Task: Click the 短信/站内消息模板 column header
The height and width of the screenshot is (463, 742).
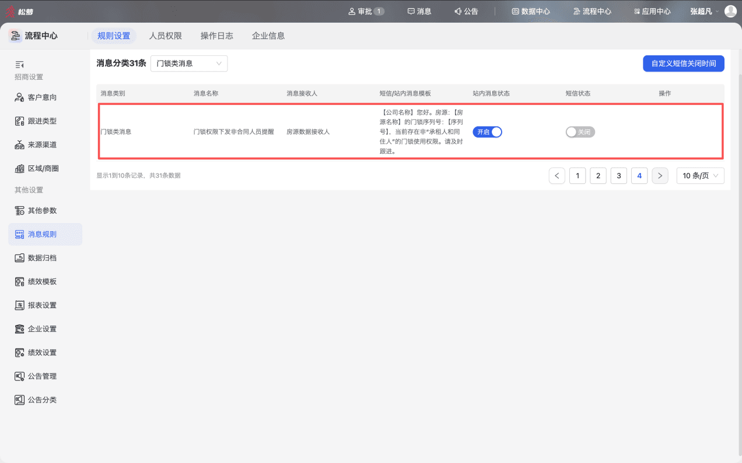Action: (405, 93)
